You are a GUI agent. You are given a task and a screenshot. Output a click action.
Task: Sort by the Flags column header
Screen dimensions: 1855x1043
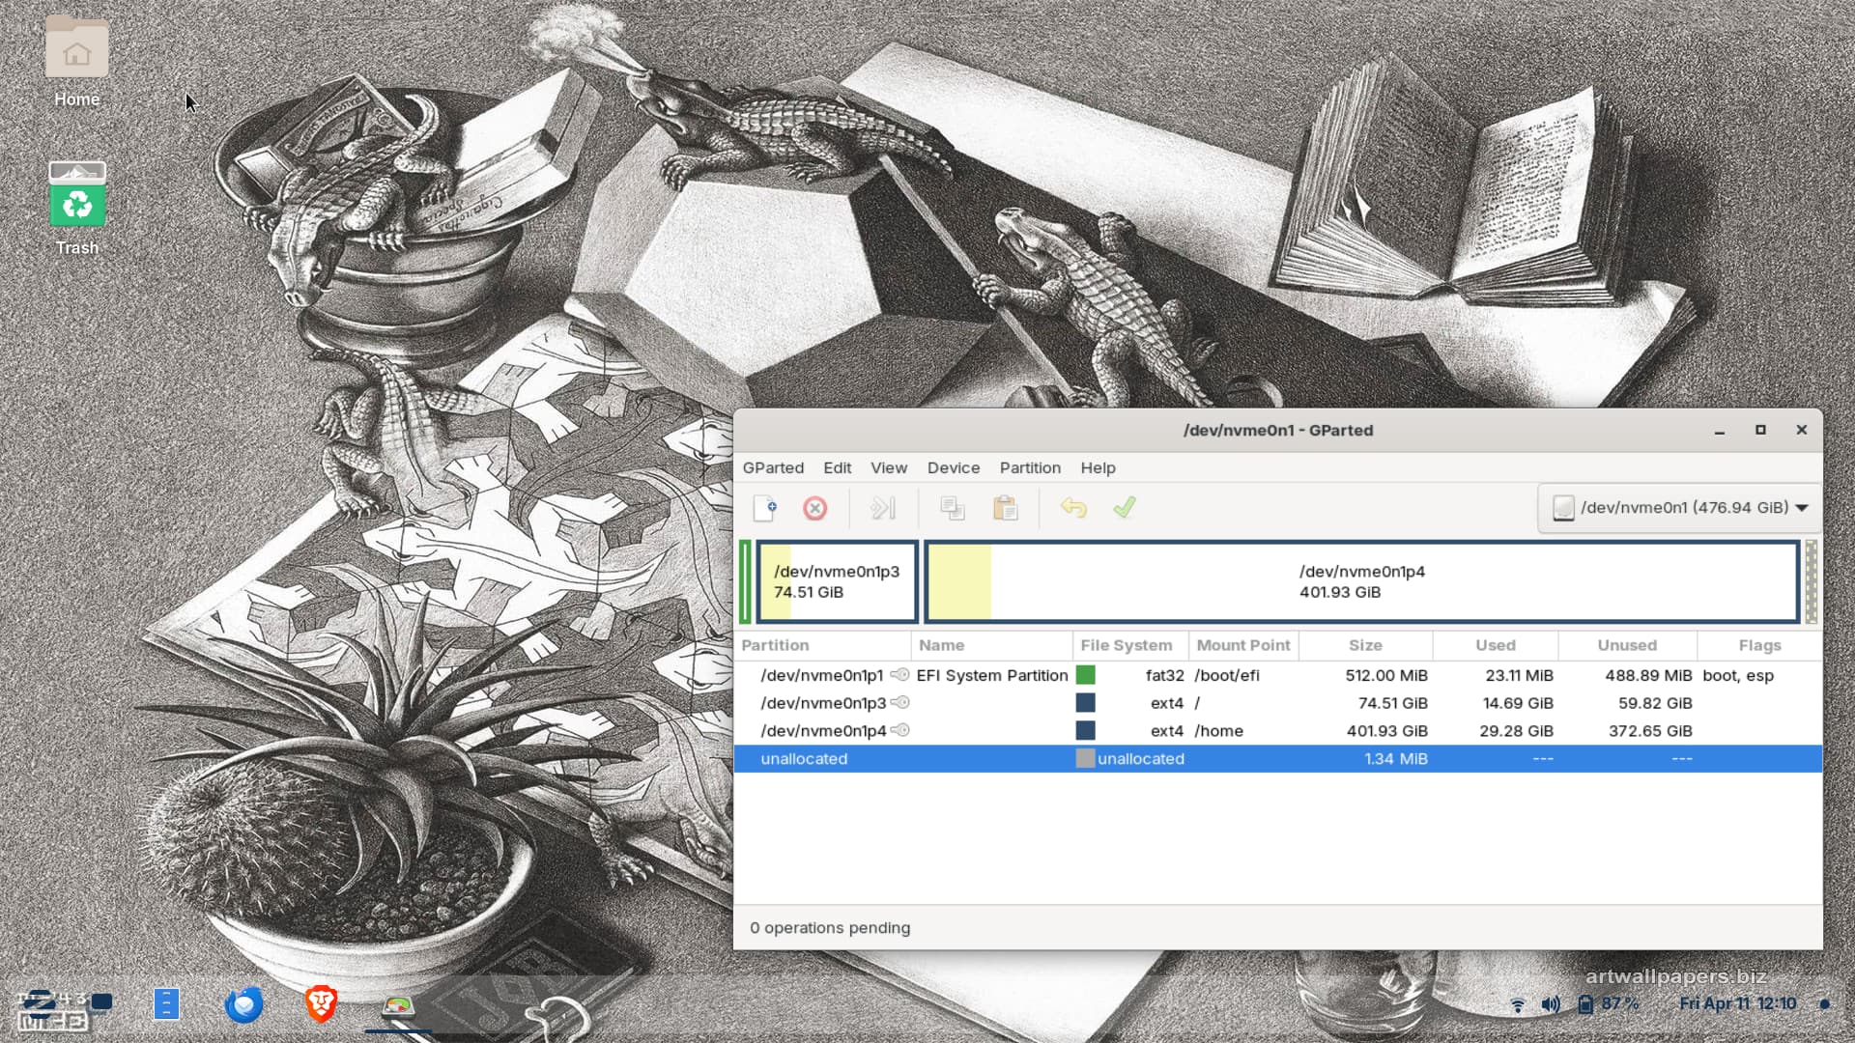1759,645
